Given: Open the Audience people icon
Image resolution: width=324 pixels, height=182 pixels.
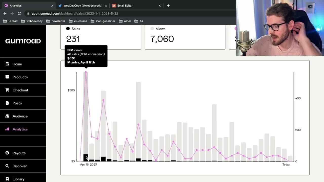Looking at the screenshot, I should 7,116.
